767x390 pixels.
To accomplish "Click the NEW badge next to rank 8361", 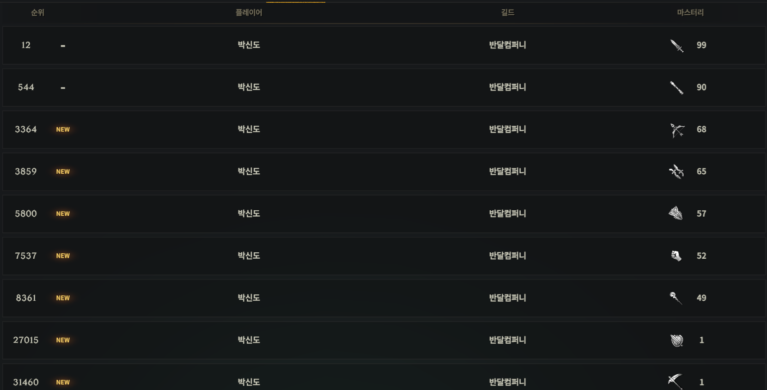I will click(x=63, y=298).
